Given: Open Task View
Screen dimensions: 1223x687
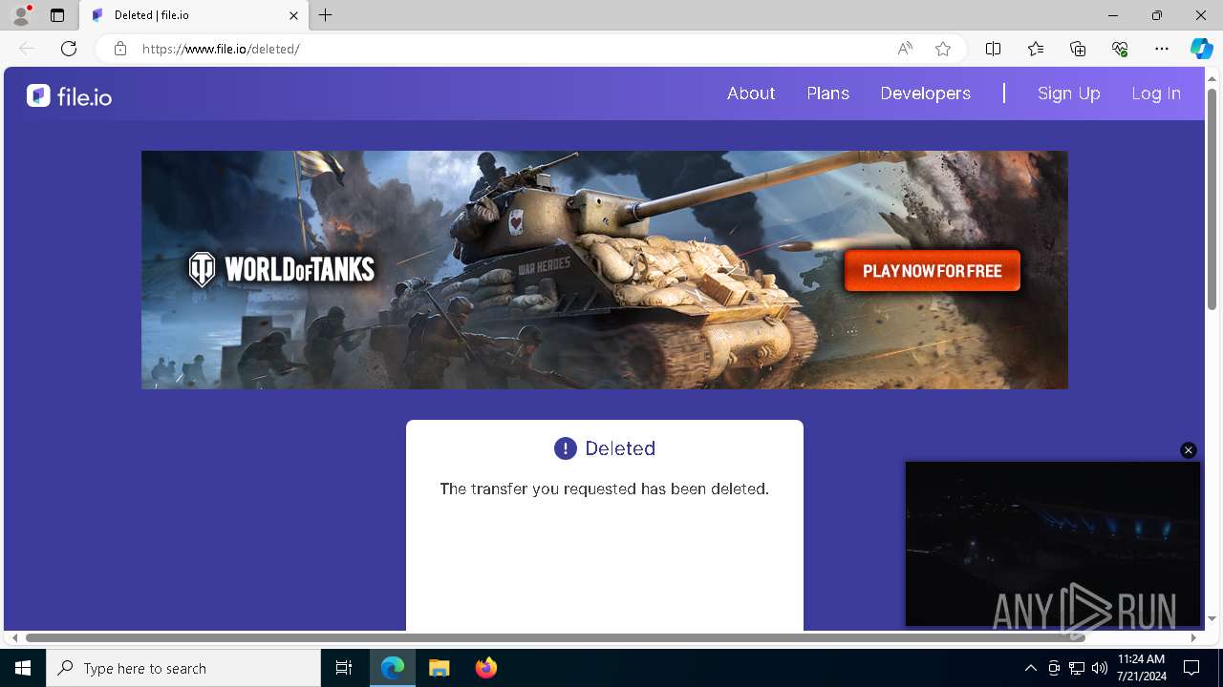Looking at the screenshot, I should tap(344, 668).
